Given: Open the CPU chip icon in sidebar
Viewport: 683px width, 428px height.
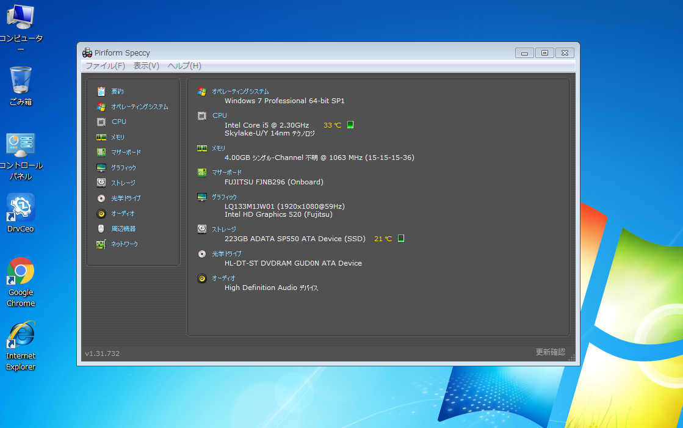Looking at the screenshot, I should (101, 122).
